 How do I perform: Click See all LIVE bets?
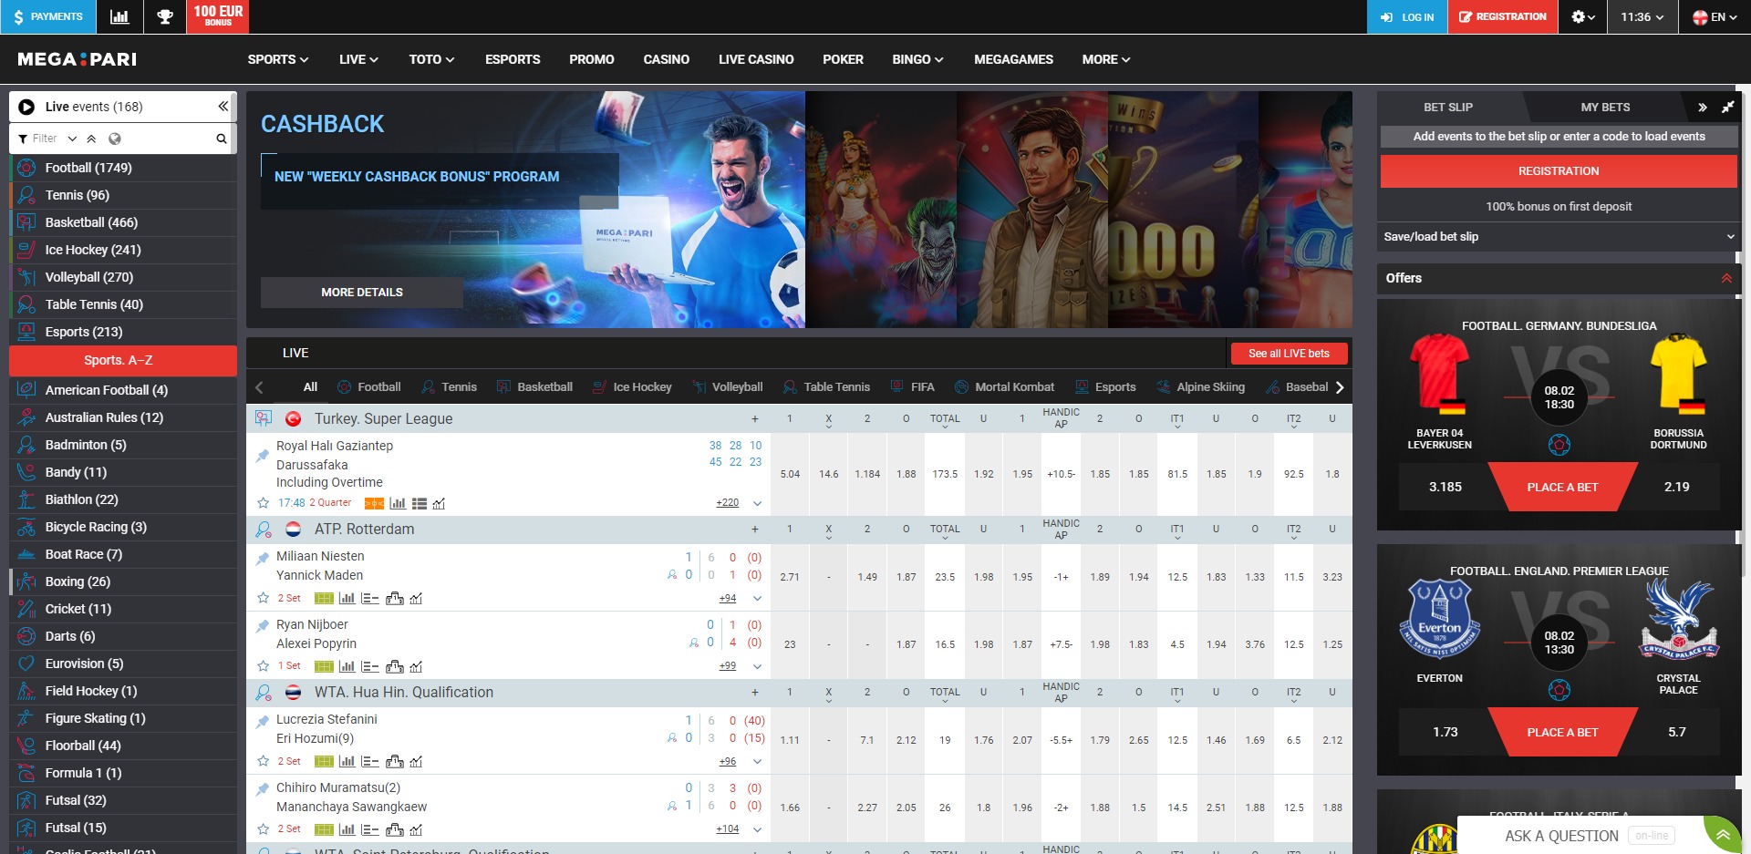pyautogui.click(x=1289, y=354)
